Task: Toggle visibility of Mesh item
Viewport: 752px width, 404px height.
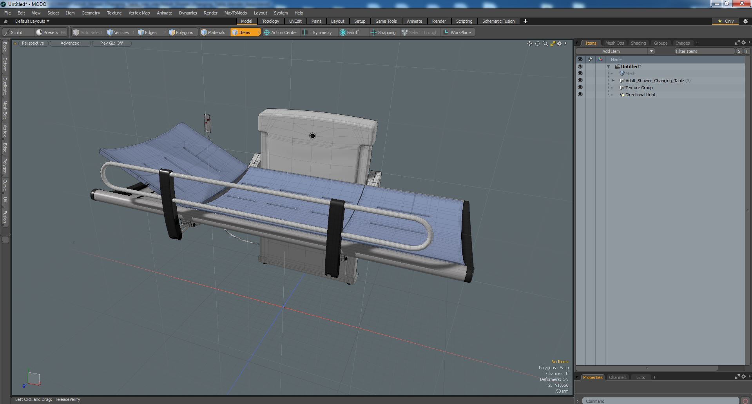Action: [x=580, y=74]
